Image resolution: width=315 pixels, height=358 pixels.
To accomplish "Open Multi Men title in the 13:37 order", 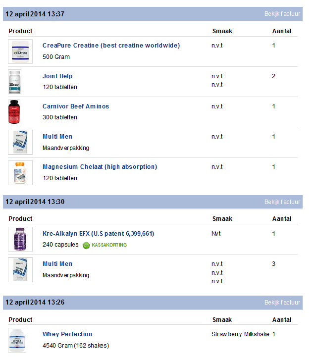I will click(57, 137).
